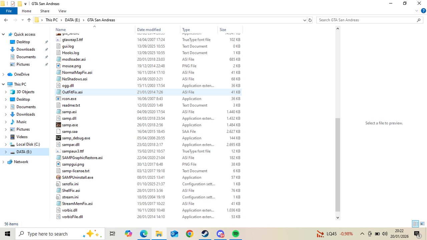Viewport: 427px width, 240px height.
Task: Expand the Network tree node
Action: pos(3,162)
